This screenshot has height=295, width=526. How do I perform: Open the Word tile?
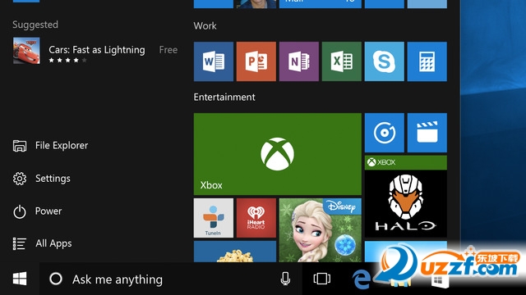coord(214,61)
